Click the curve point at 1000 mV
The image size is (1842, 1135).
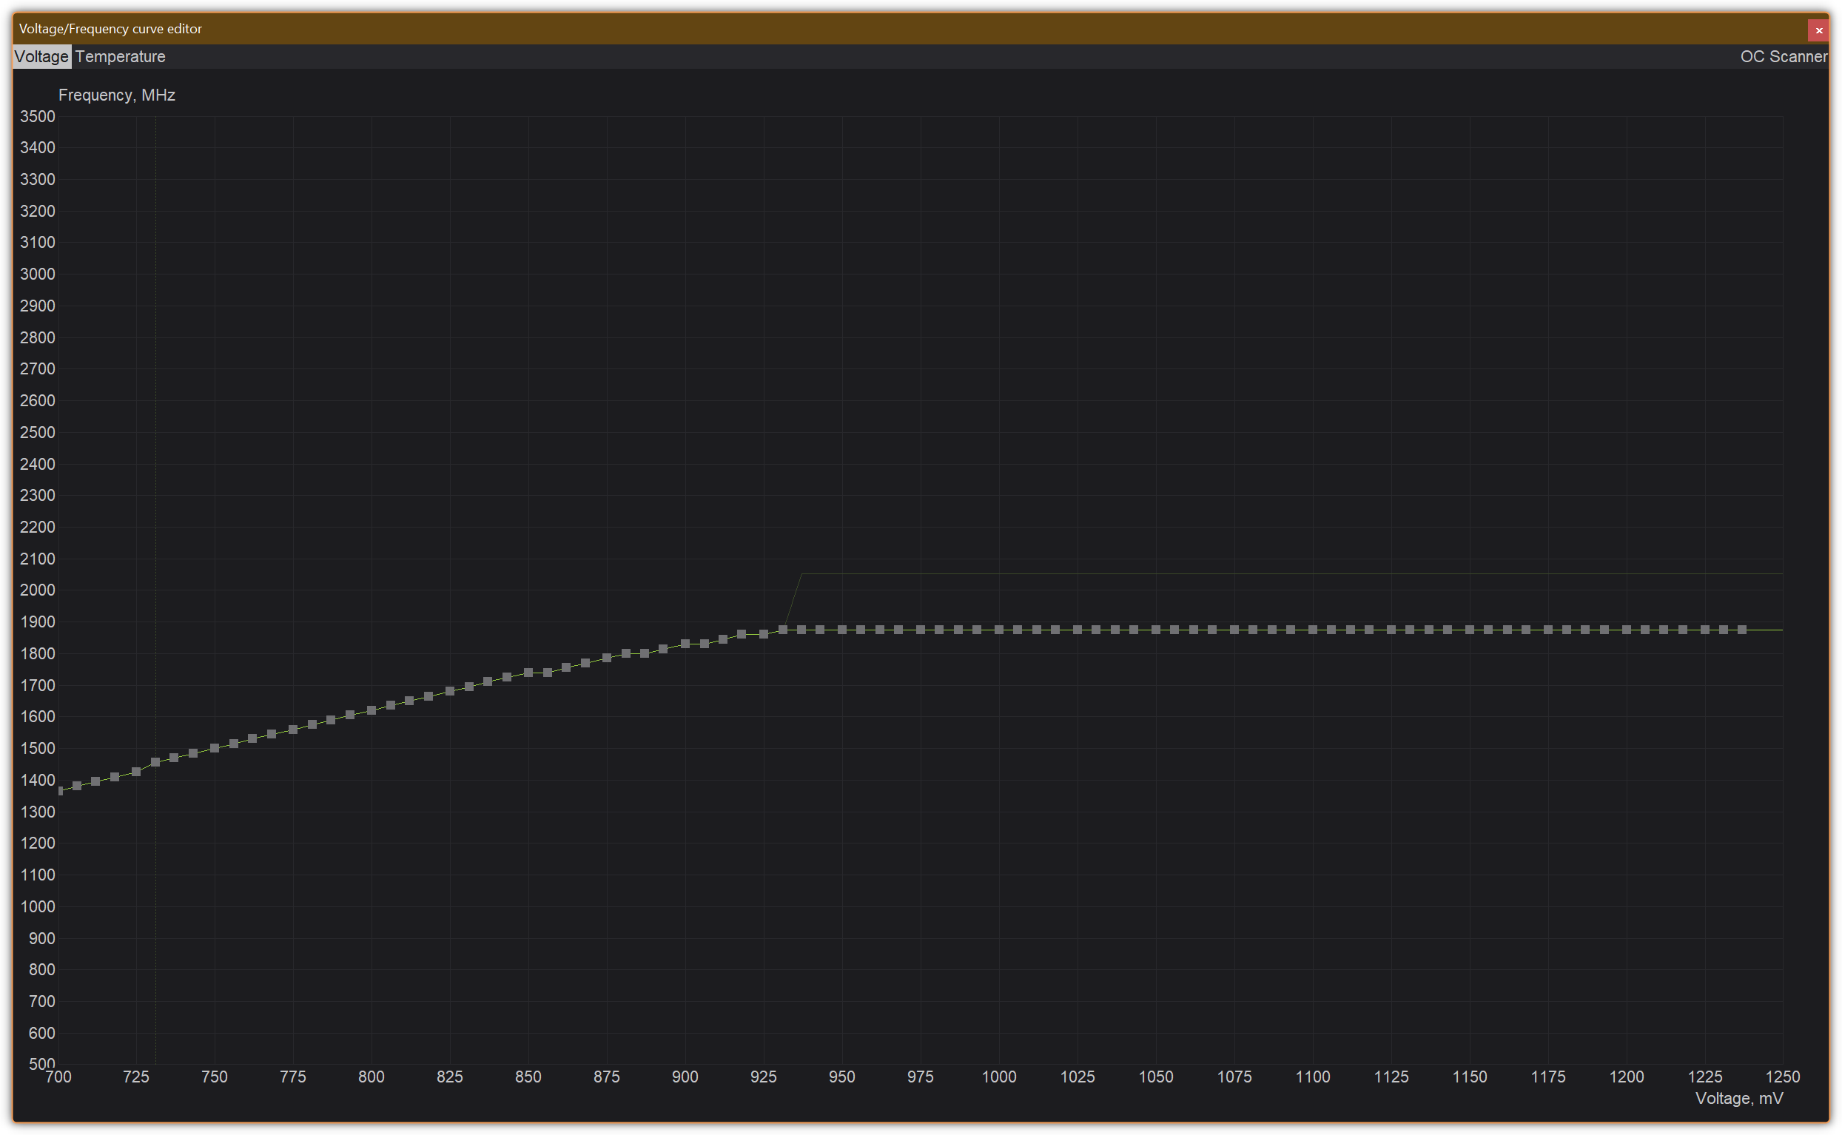click(x=999, y=630)
